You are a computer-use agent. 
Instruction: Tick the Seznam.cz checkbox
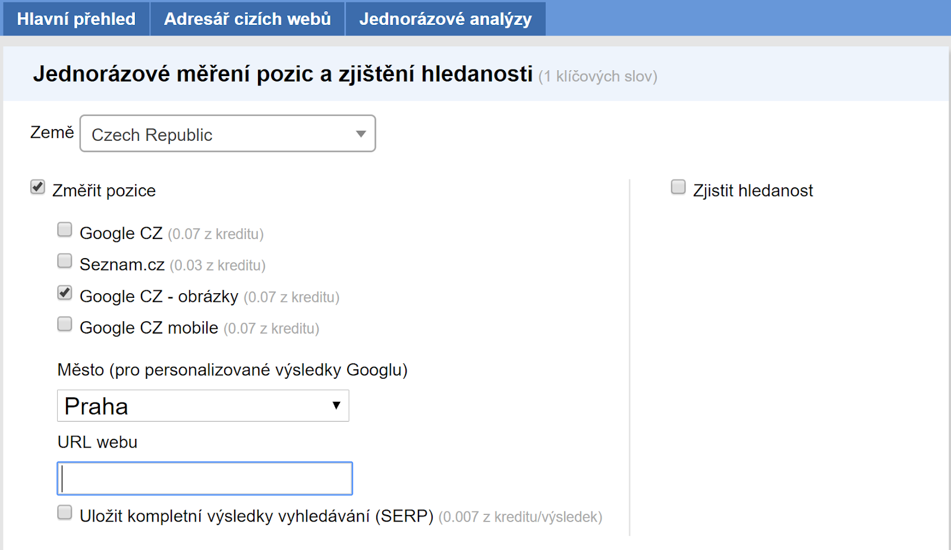point(65,261)
